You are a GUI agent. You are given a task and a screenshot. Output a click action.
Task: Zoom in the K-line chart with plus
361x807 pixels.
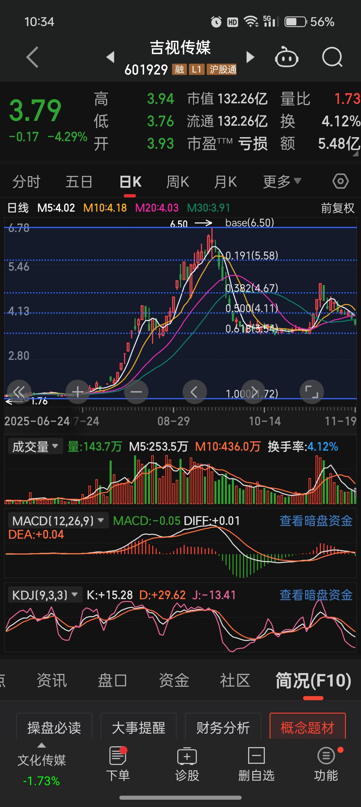click(78, 392)
